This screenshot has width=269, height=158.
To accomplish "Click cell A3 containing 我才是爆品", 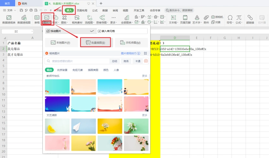I will pyautogui.click(x=24, y=55).
